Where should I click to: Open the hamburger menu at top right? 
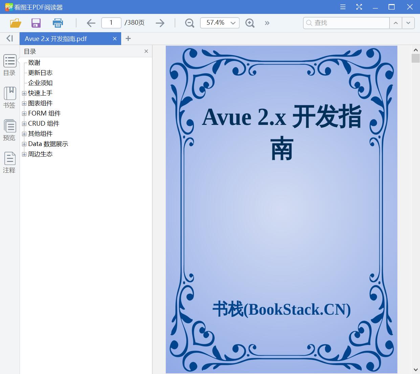pos(342,7)
